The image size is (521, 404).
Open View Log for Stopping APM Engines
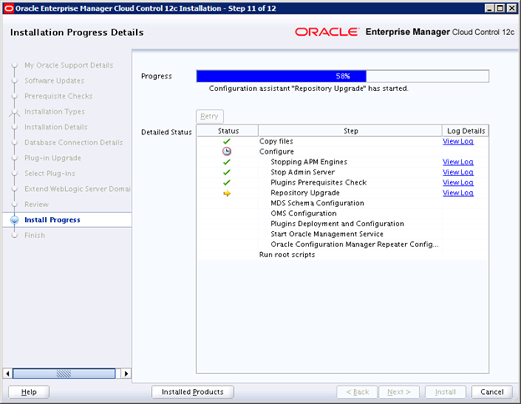pyautogui.click(x=458, y=162)
